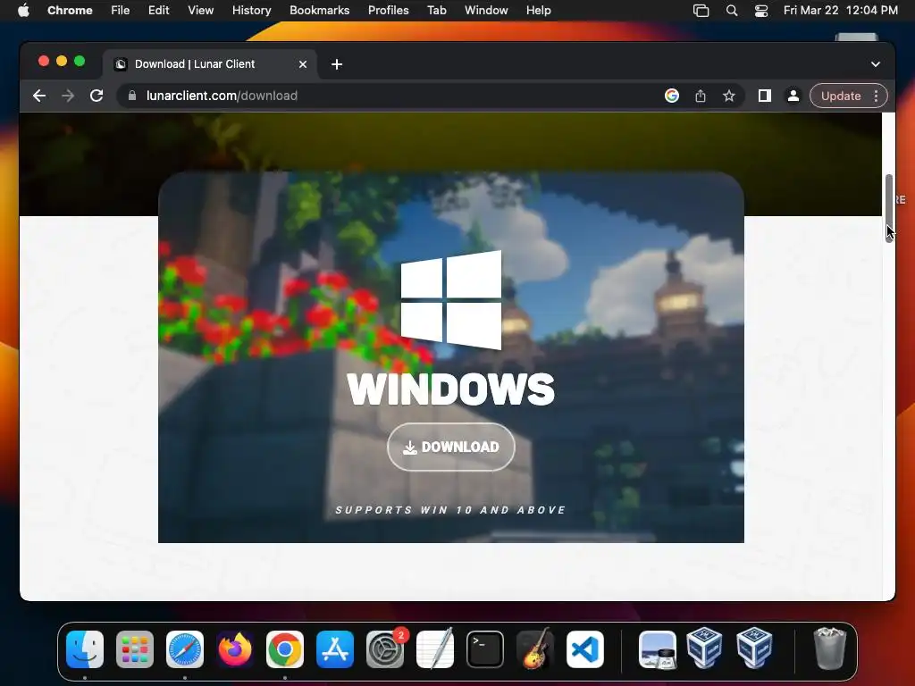Click the date and time in menu bar
This screenshot has width=915, height=686.
coord(840,10)
